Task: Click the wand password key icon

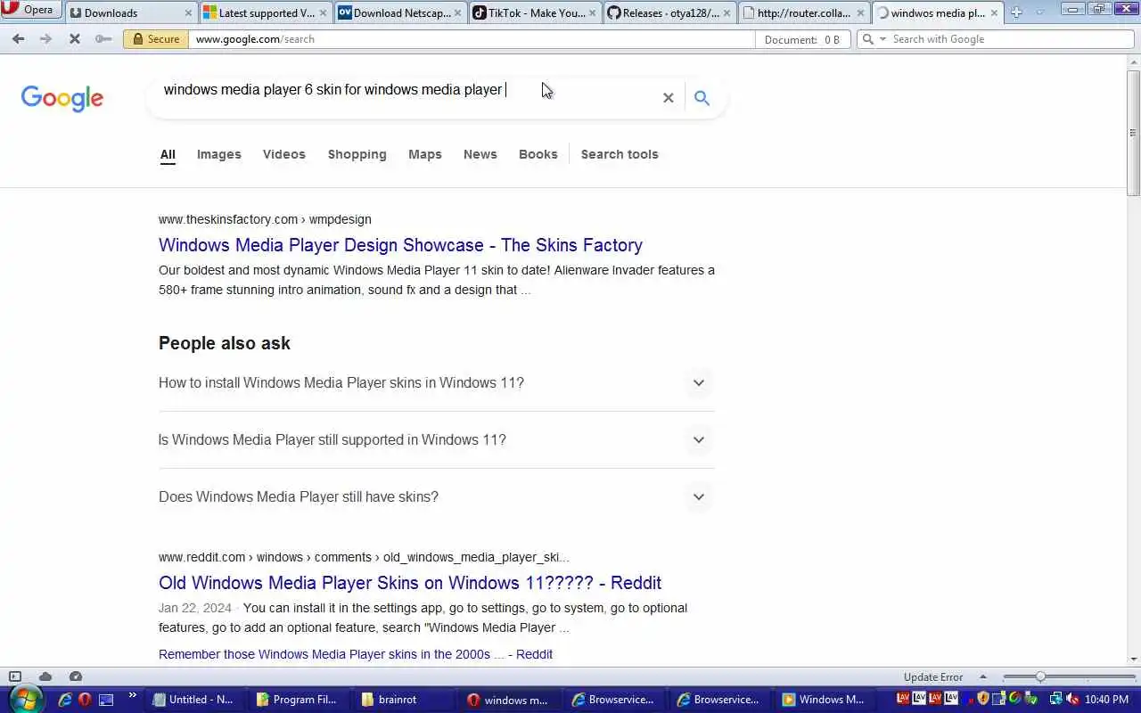Action: pyautogui.click(x=103, y=39)
